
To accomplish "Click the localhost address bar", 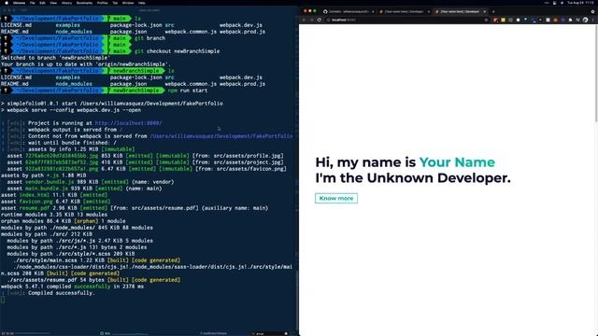I will click(x=406, y=20).
